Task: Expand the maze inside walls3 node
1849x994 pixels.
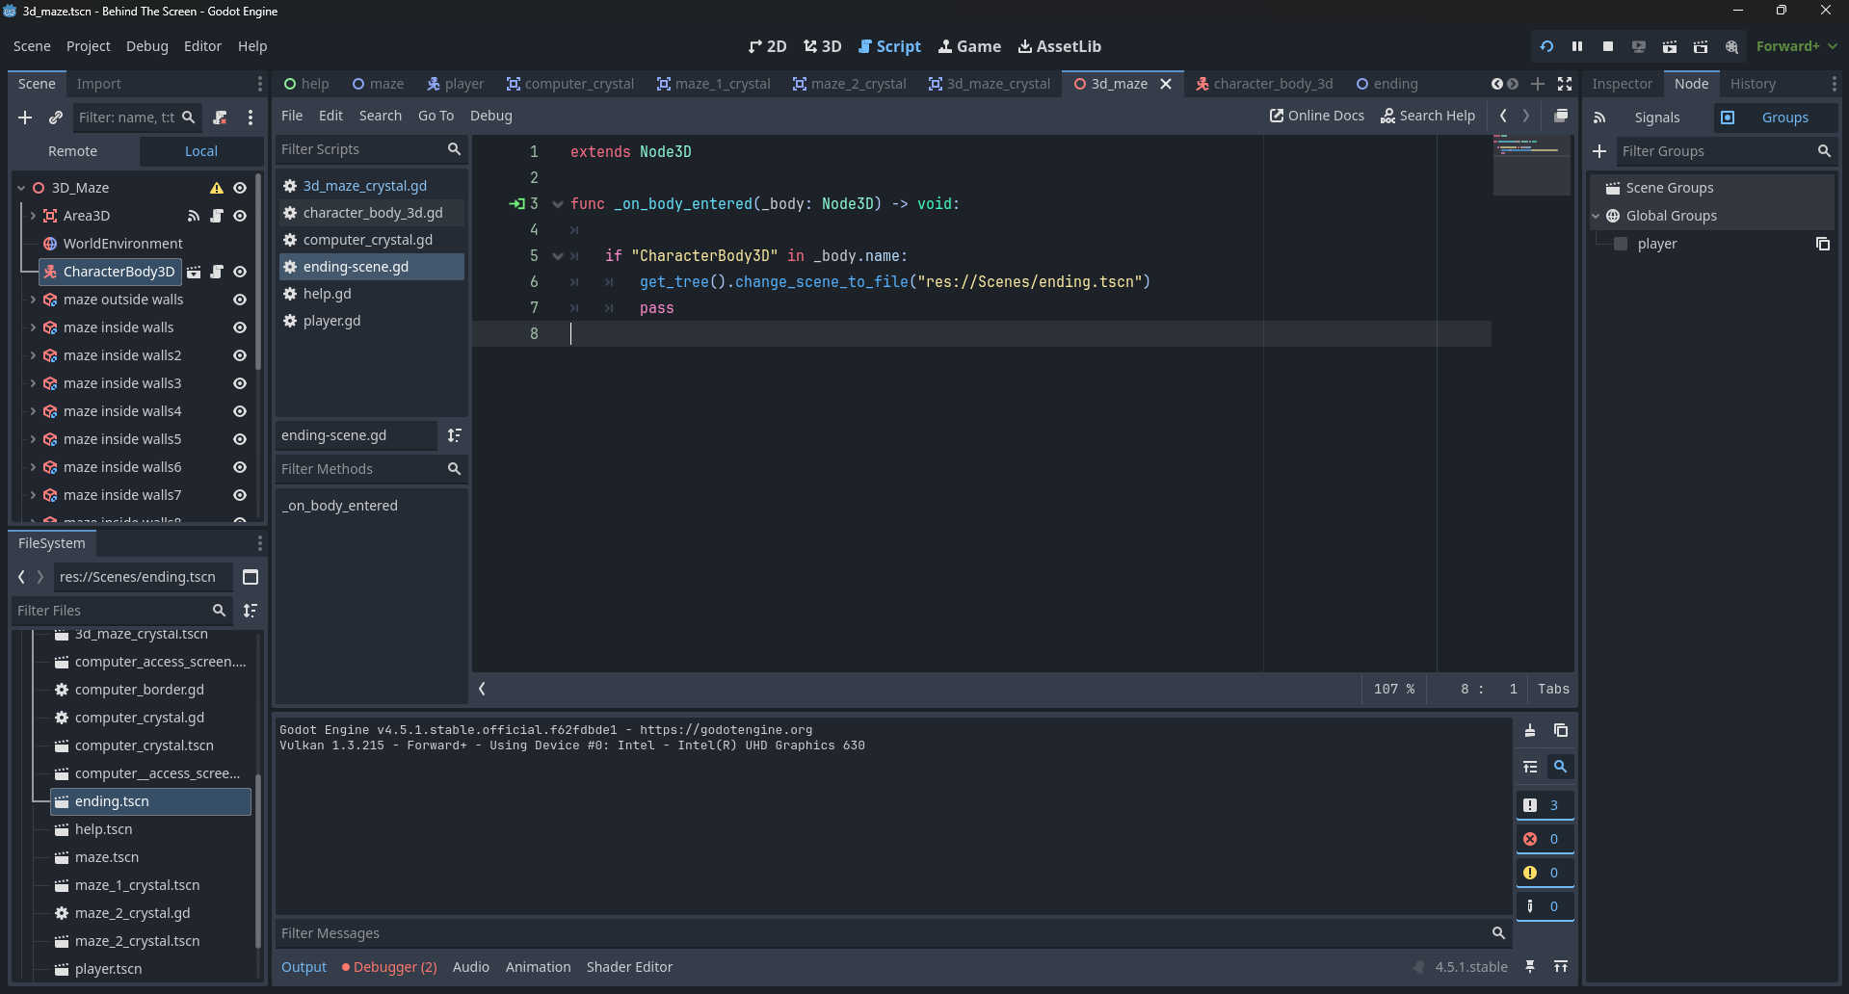Action: click(x=33, y=383)
